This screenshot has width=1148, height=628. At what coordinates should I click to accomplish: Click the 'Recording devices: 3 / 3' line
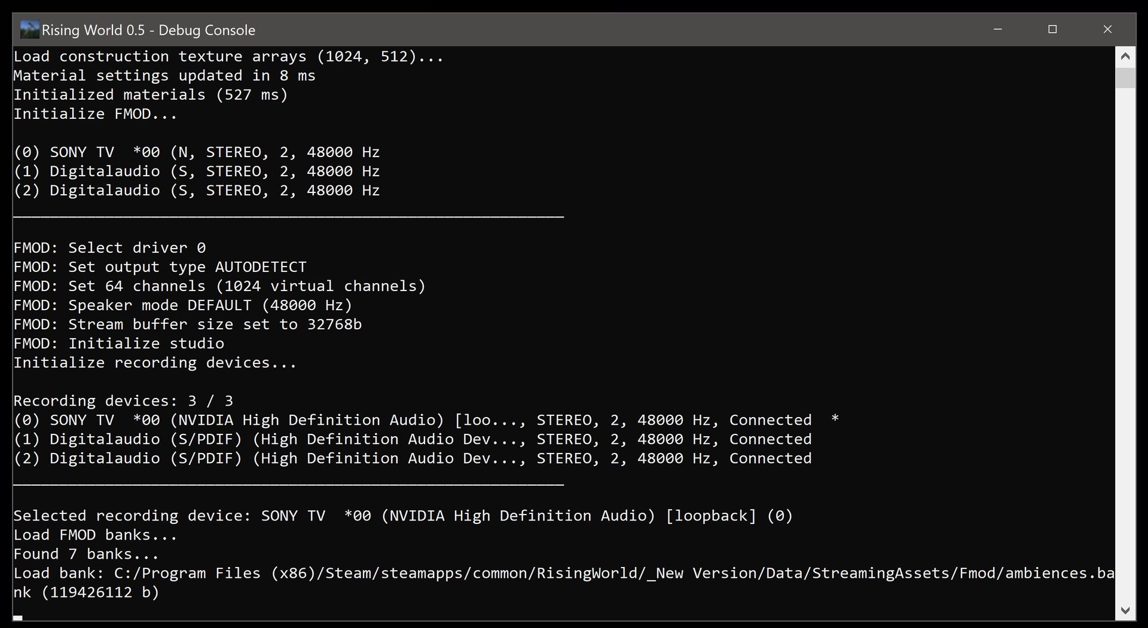coord(123,401)
